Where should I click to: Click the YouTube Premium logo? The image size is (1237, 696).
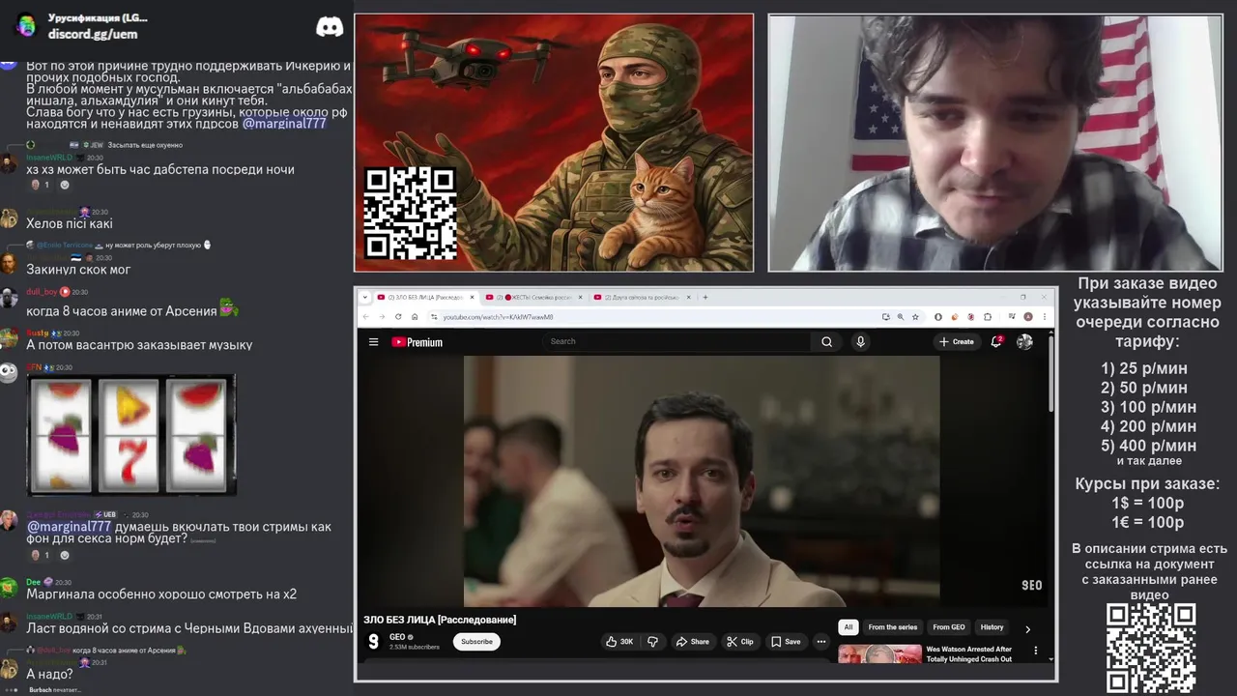coord(417,341)
